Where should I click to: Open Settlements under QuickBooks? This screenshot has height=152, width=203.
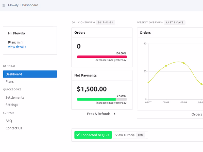[x=15, y=98]
